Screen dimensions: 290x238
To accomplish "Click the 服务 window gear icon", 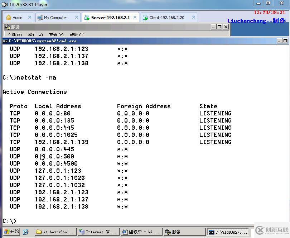I will click(x=8, y=27).
